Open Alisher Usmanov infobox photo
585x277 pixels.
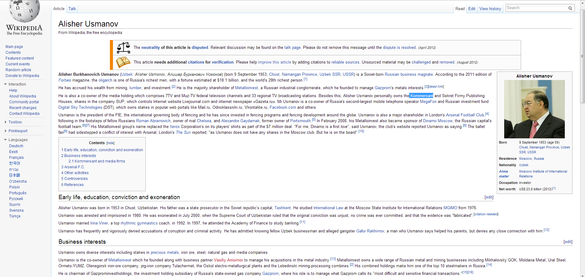(534, 109)
